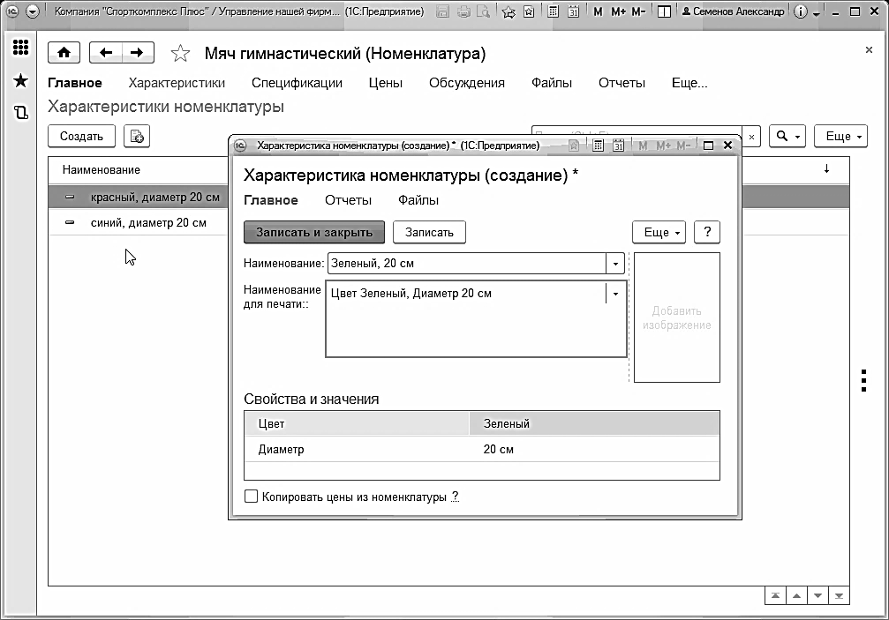Click the ? hint link beside checkbox
Screen dimensions: 889x620
tap(455, 497)
